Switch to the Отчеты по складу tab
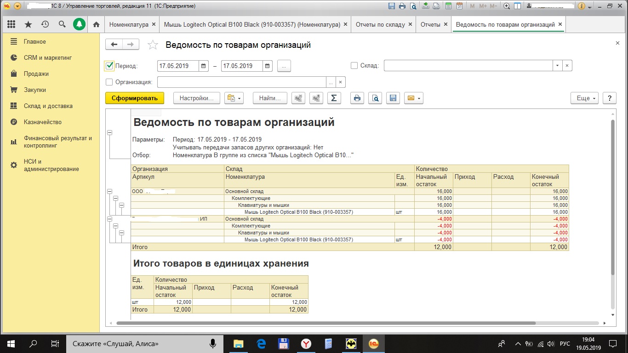The image size is (628, 353). [380, 24]
